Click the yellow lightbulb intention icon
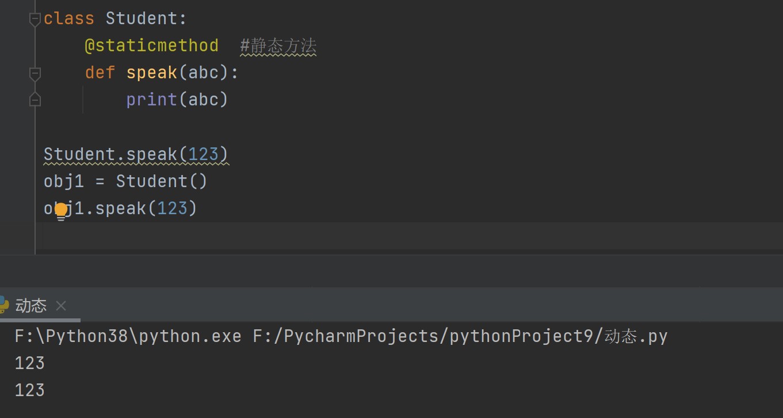Viewport: 783px width, 418px height. [61, 211]
